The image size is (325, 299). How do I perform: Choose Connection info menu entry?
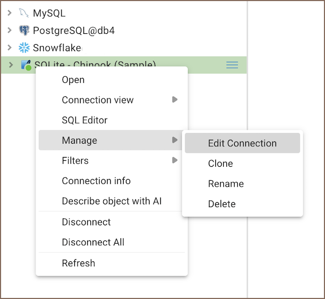pos(111,181)
